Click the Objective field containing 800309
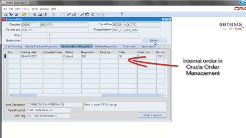246x138 pixels. click(30, 25)
